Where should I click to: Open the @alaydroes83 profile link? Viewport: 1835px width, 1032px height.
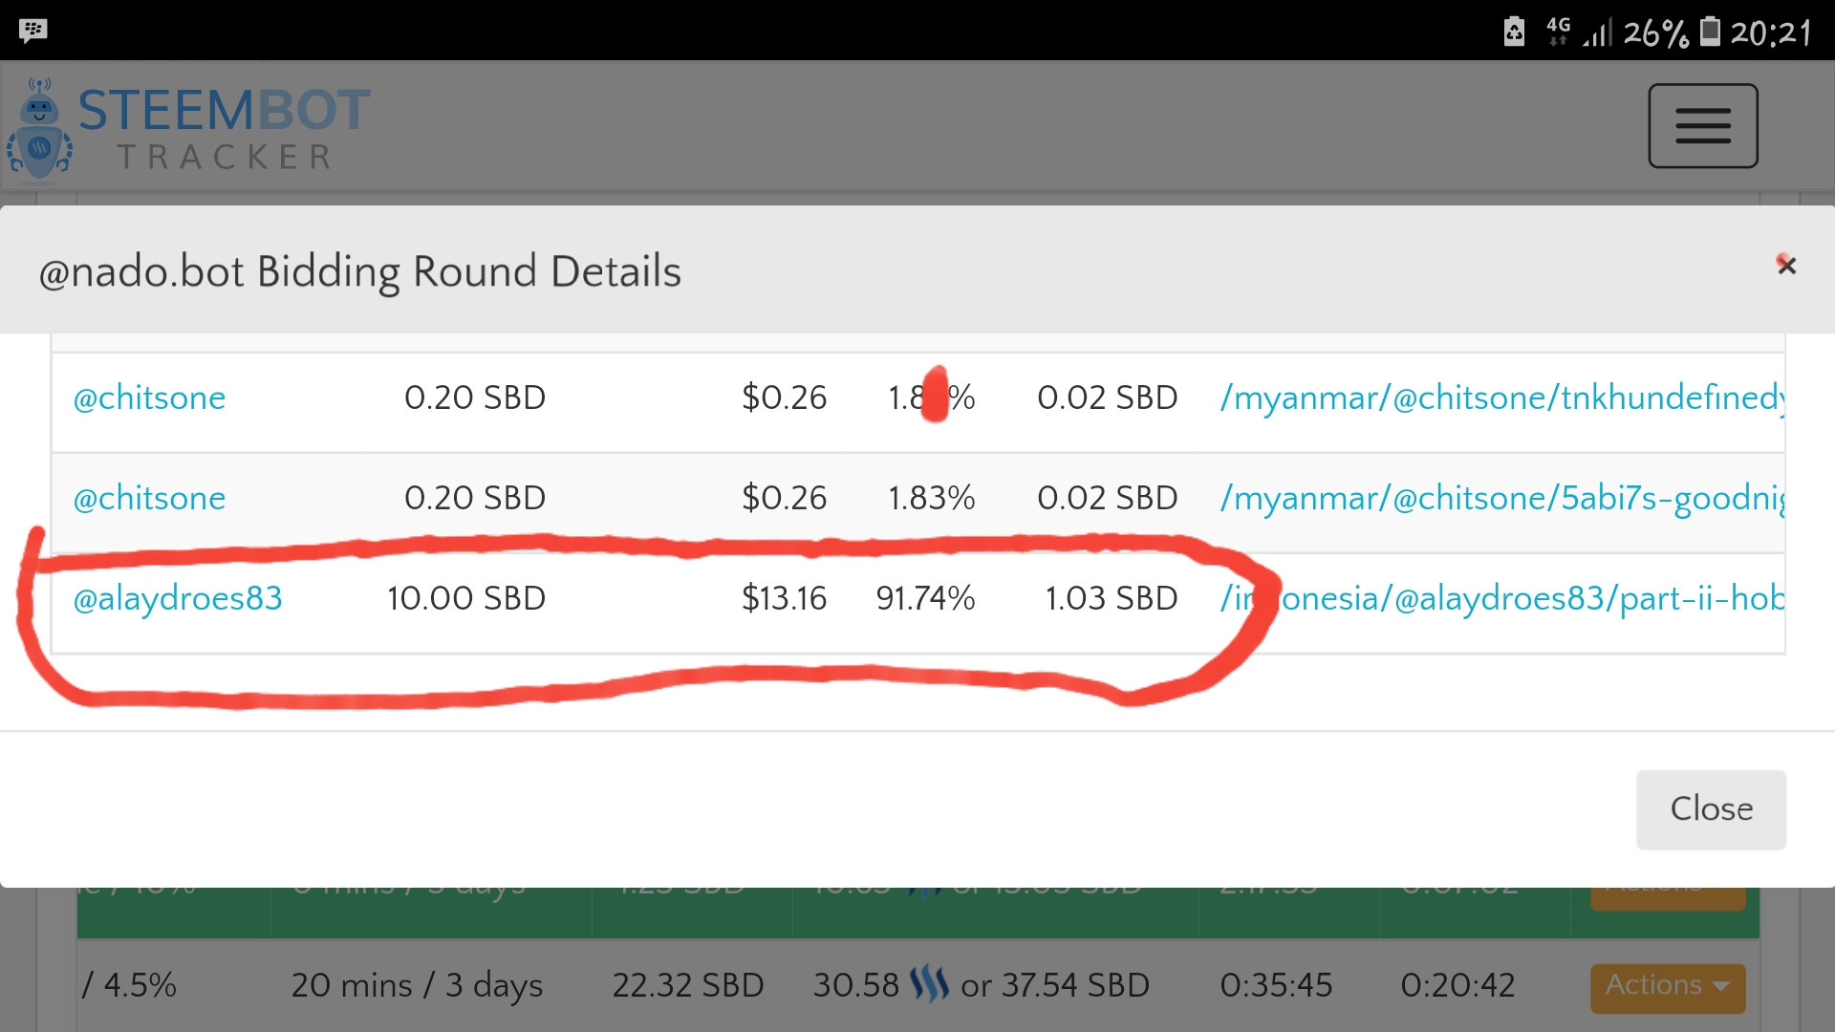coord(178,598)
